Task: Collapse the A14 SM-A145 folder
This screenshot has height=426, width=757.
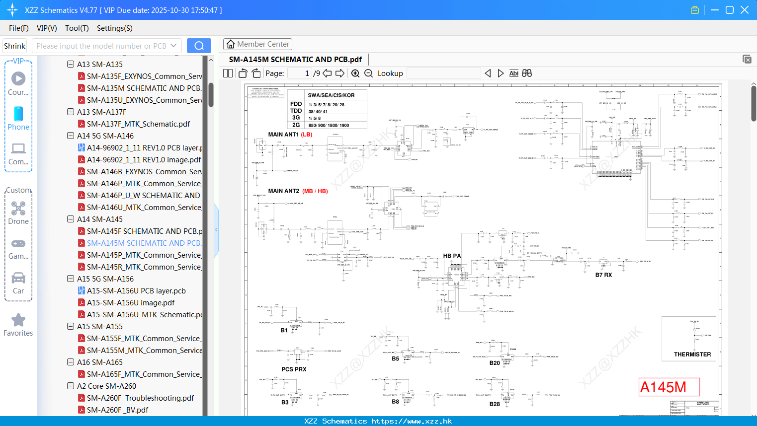Action: click(71, 219)
